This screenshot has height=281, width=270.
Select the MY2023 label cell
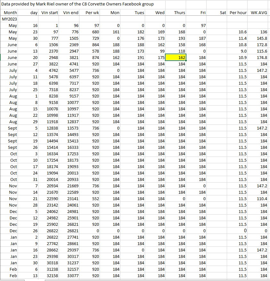pos(10,19)
